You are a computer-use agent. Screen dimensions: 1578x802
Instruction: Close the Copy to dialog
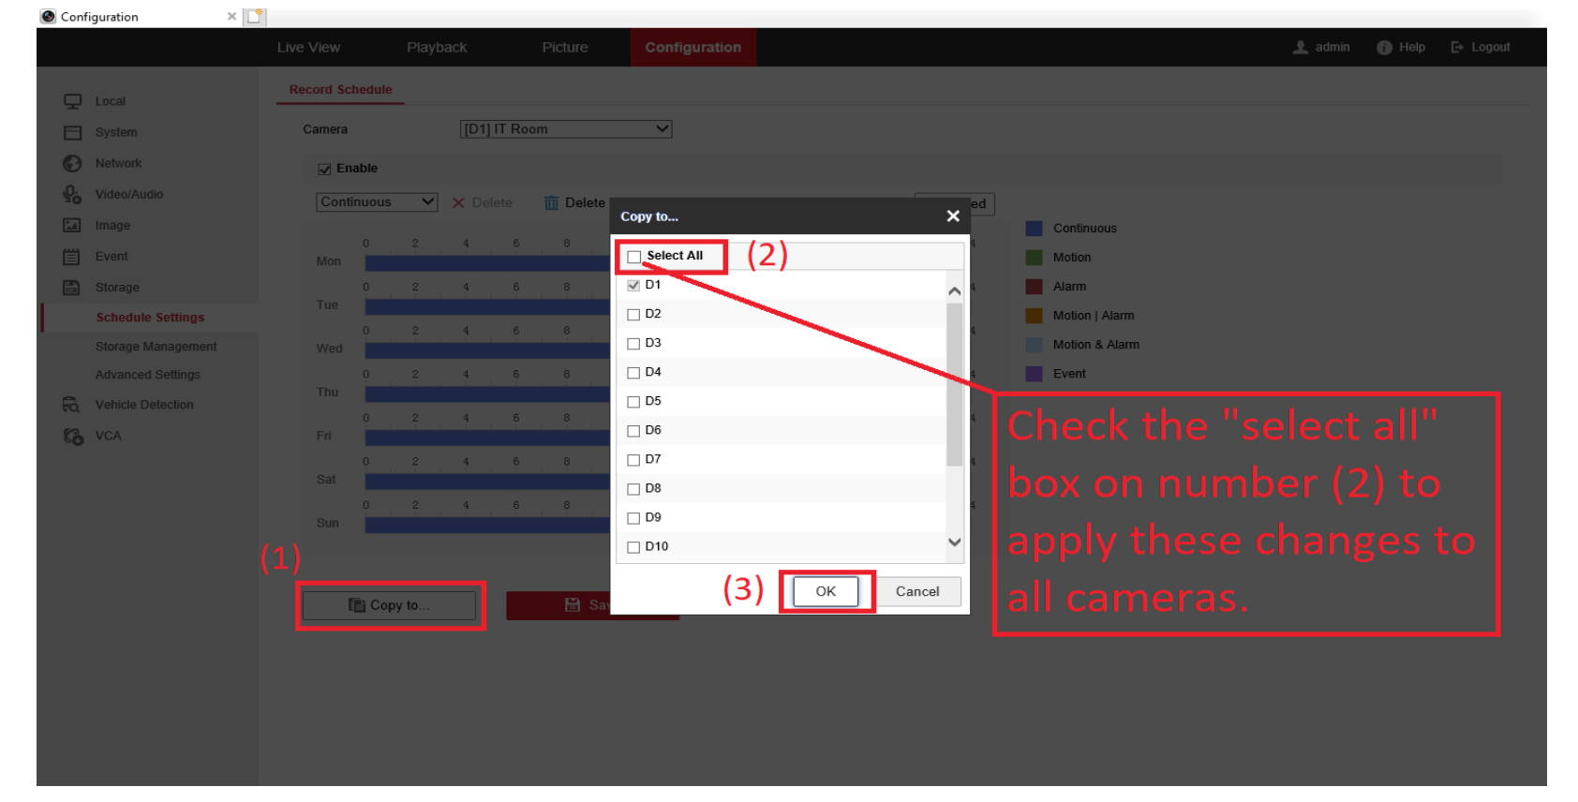tap(952, 216)
